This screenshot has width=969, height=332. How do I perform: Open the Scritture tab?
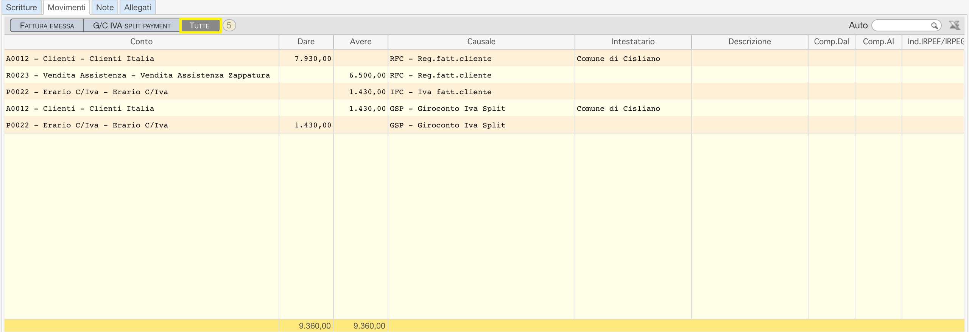[x=21, y=8]
